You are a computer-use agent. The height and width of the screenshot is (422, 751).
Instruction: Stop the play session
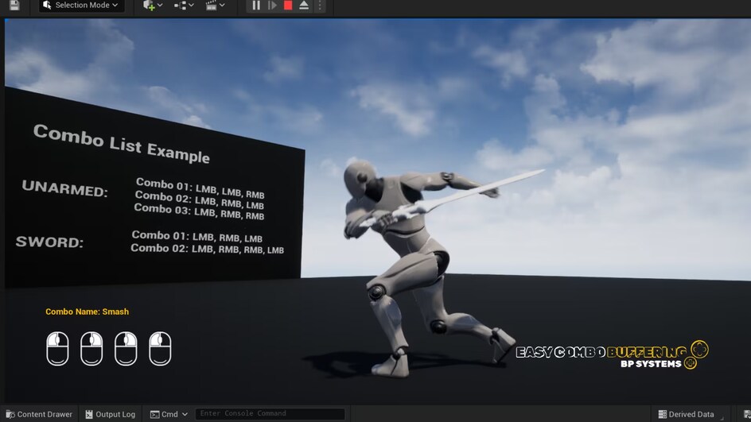click(x=288, y=6)
